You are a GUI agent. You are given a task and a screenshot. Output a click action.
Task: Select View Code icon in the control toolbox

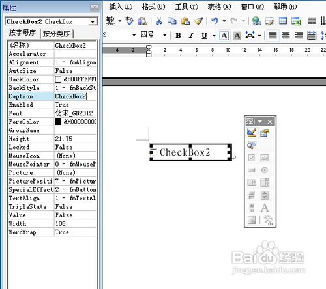252,145
